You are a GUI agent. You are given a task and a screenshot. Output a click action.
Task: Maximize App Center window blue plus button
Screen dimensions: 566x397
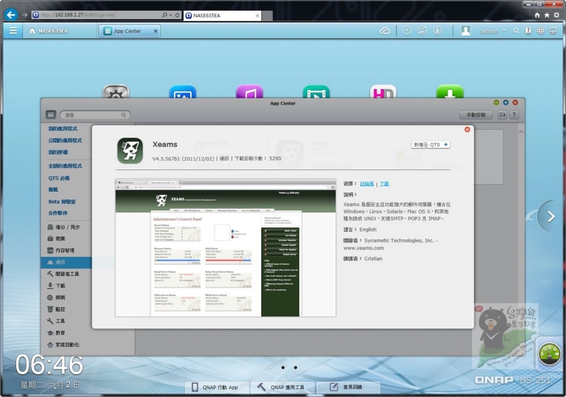point(506,103)
